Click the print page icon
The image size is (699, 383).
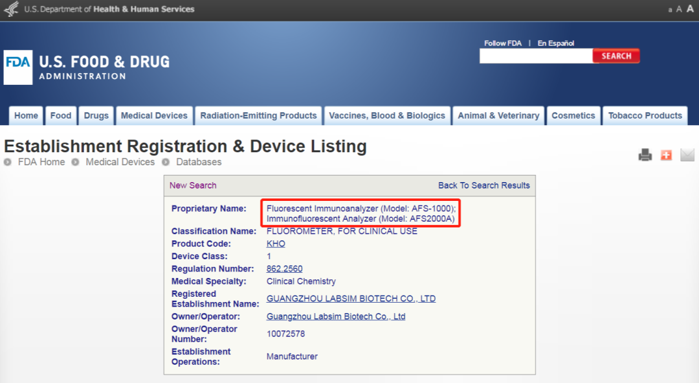point(645,155)
